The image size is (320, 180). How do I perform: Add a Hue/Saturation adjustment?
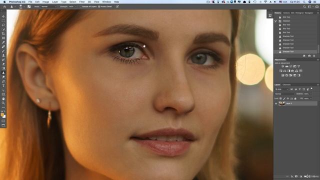pos(281,71)
